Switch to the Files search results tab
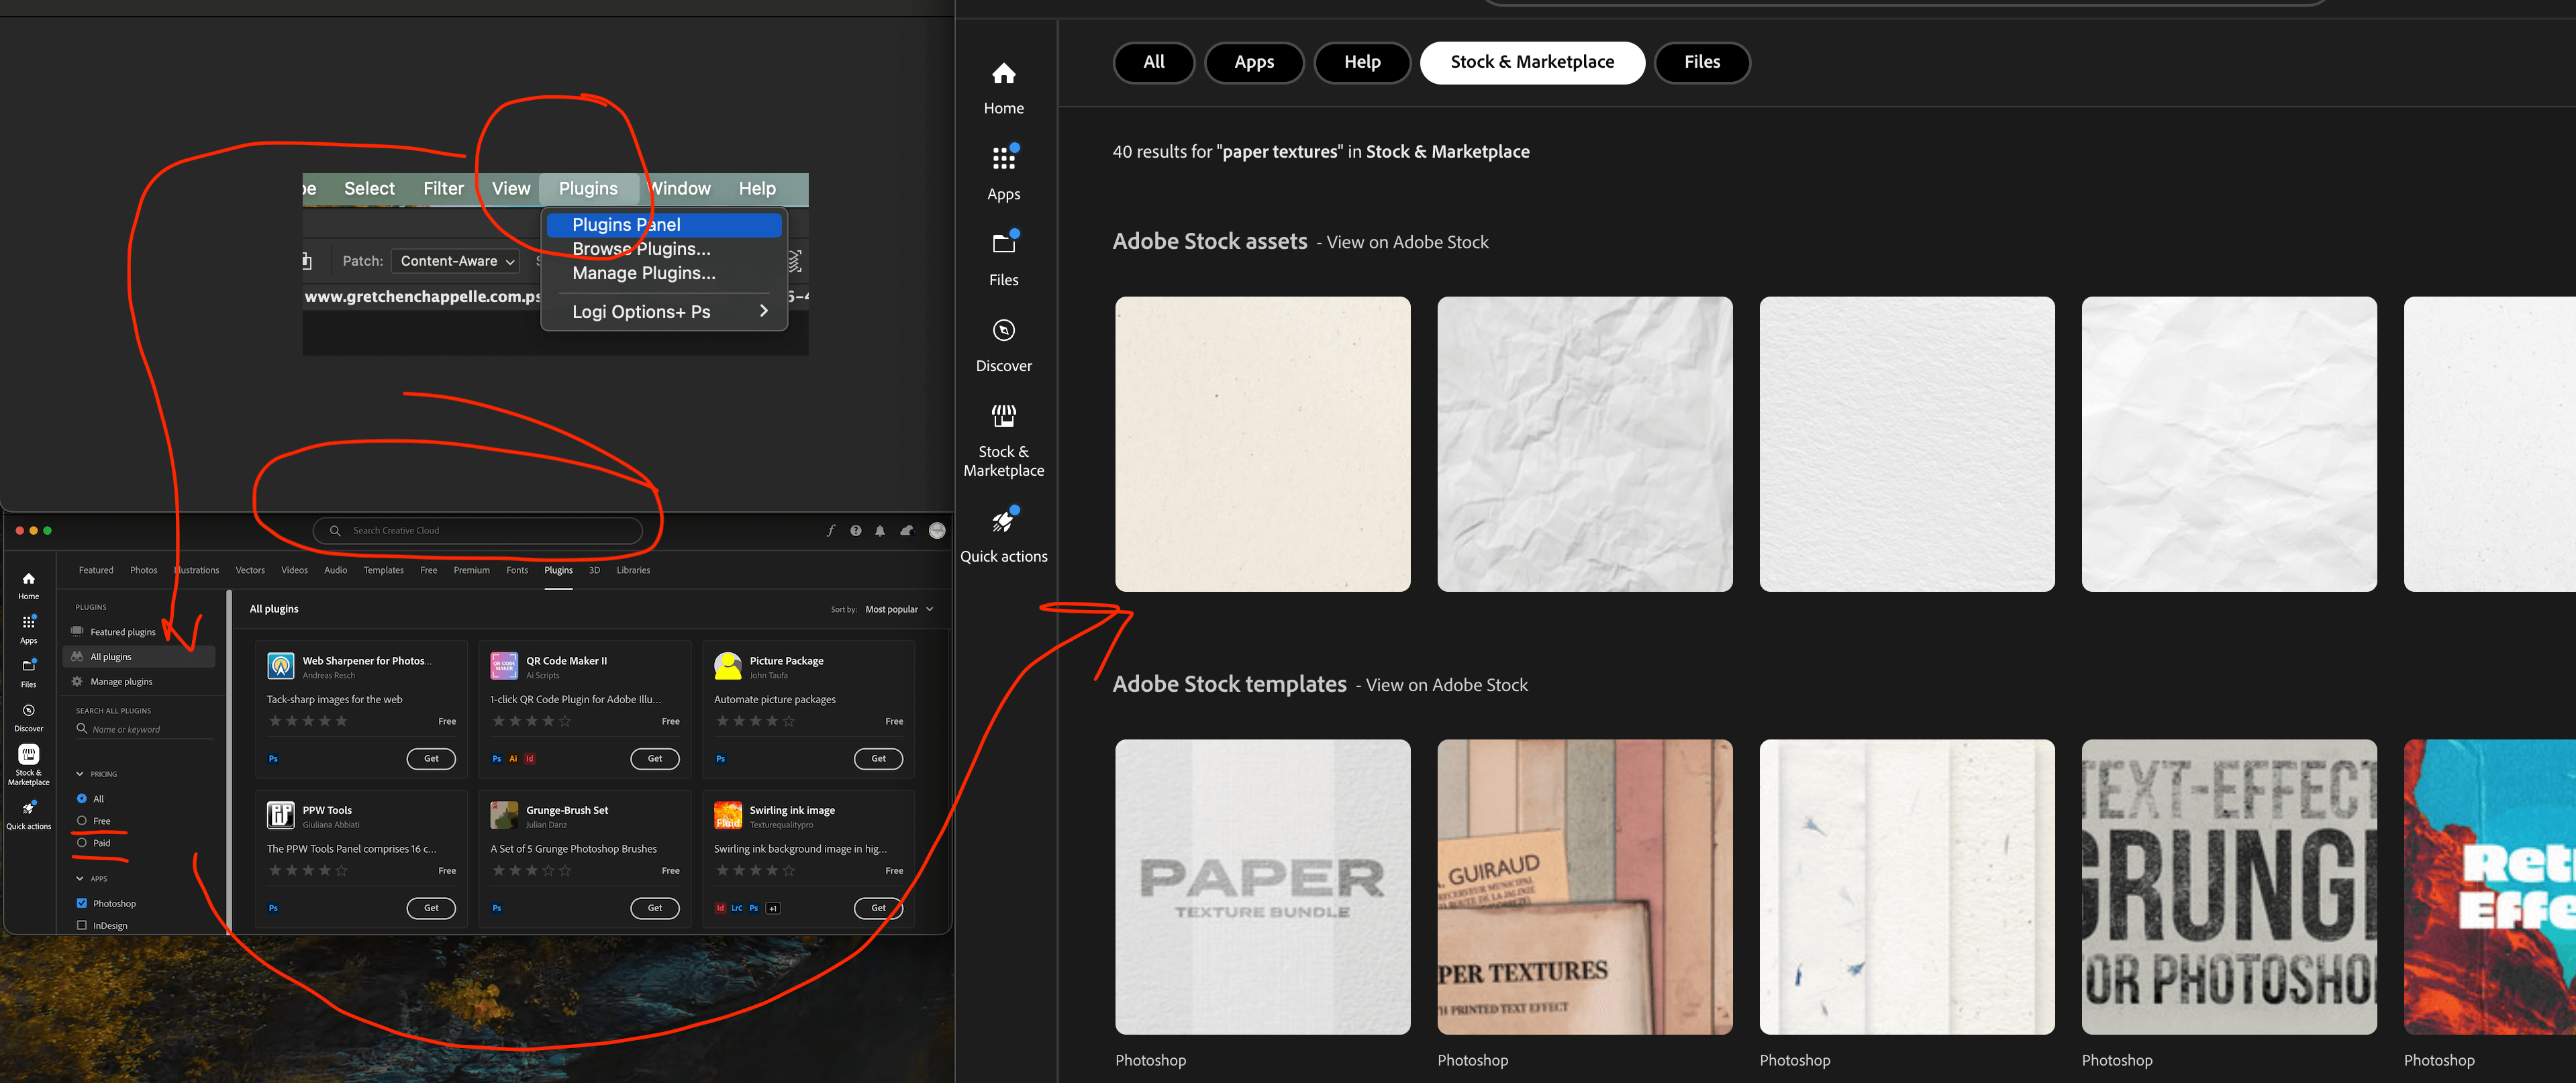Image resolution: width=2576 pixels, height=1083 pixels. click(1701, 62)
